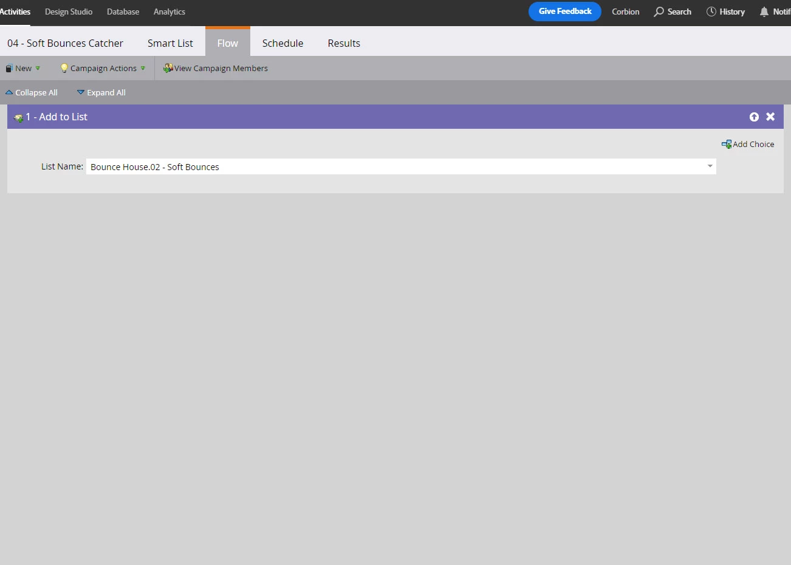Image resolution: width=791 pixels, height=565 pixels.
Task: Open the Analytics section
Action: (169, 12)
